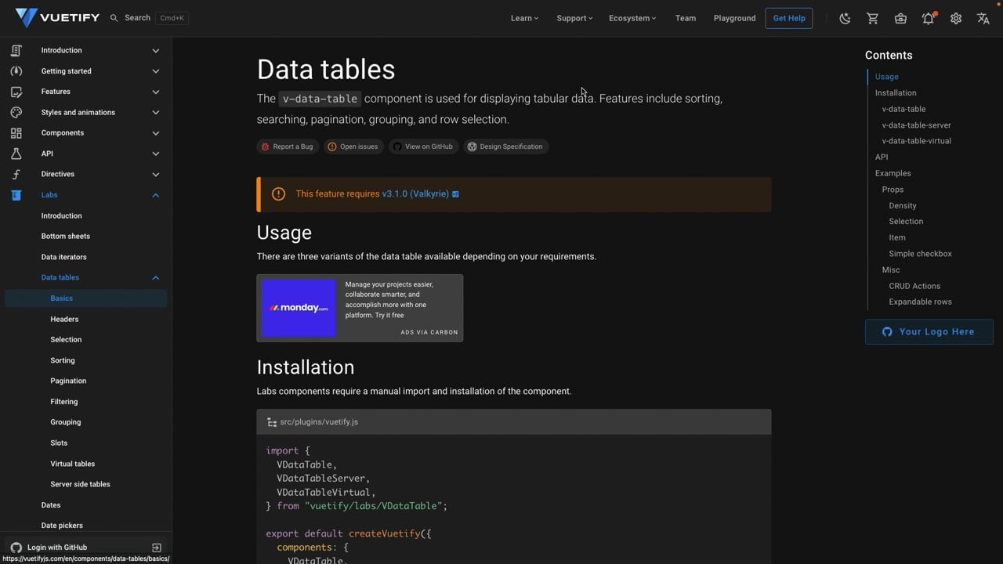The width and height of the screenshot is (1003, 564).
Task: Open the Ecosystem dropdown menu
Action: coord(632,18)
